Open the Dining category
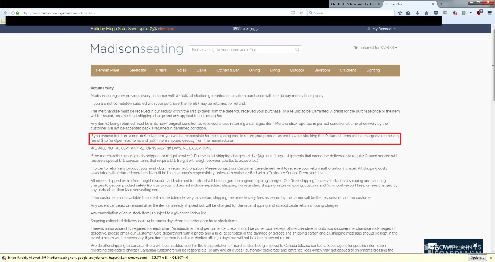Screen dimensions: 495x262 pyautogui.click(x=254, y=70)
